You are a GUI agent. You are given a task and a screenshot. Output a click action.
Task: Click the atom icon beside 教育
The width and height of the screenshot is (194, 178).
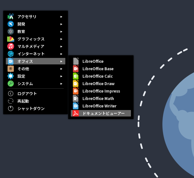11,31
